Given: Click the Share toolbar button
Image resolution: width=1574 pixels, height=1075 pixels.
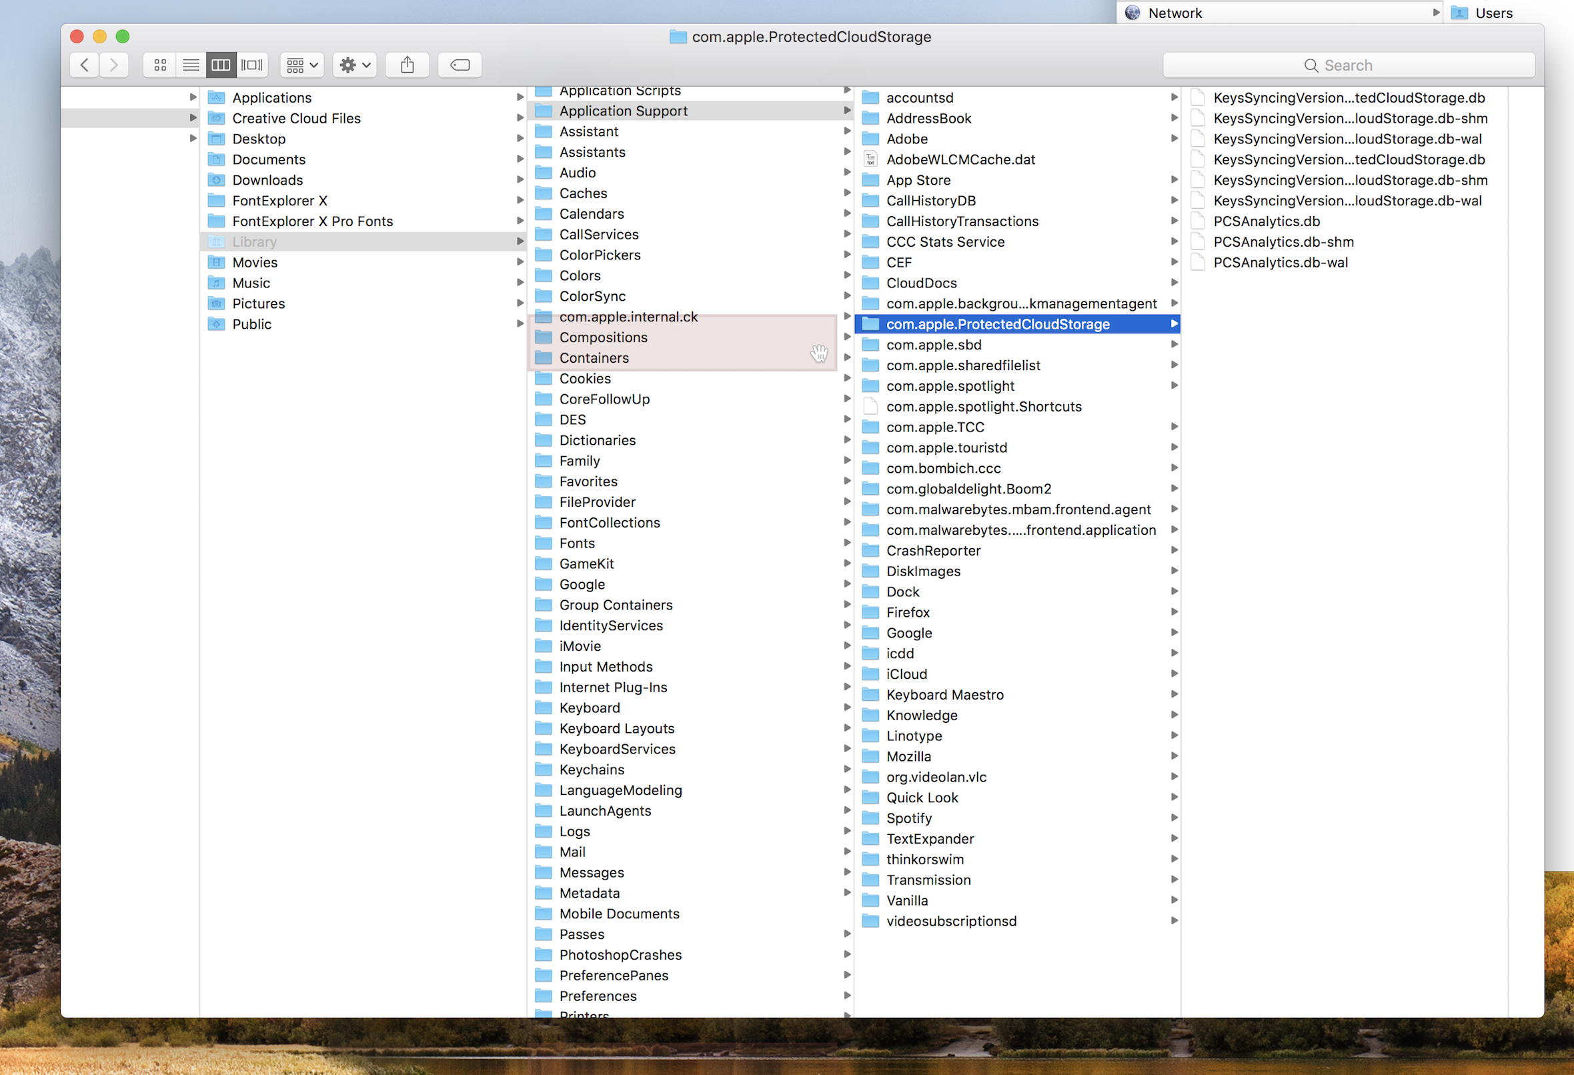Looking at the screenshot, I should (407, 65).
